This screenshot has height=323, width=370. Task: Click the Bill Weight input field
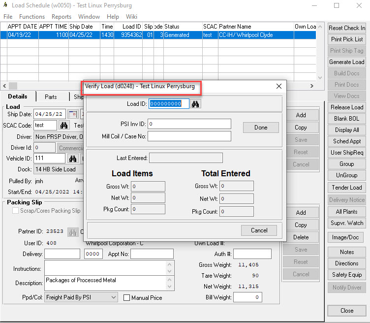point(247,297)
